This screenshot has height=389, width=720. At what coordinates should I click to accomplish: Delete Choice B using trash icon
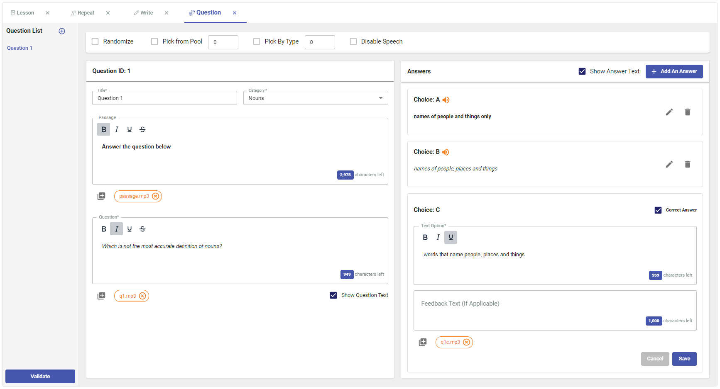pyautogui.click(x=687, y=164)
